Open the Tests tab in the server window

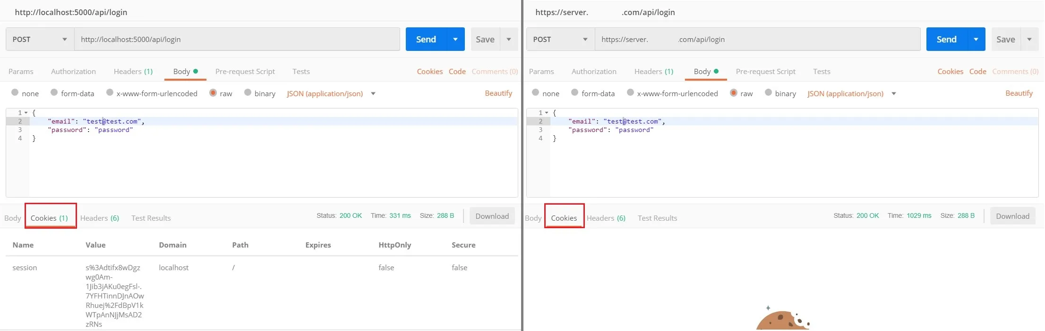822,71
